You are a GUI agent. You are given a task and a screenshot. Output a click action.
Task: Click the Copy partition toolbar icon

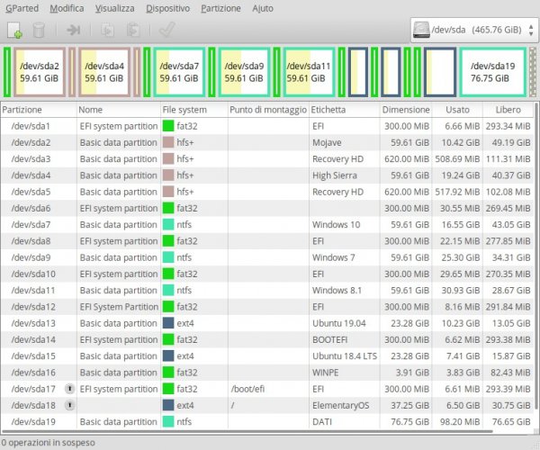pyautogui.click(x=107, y=30)
